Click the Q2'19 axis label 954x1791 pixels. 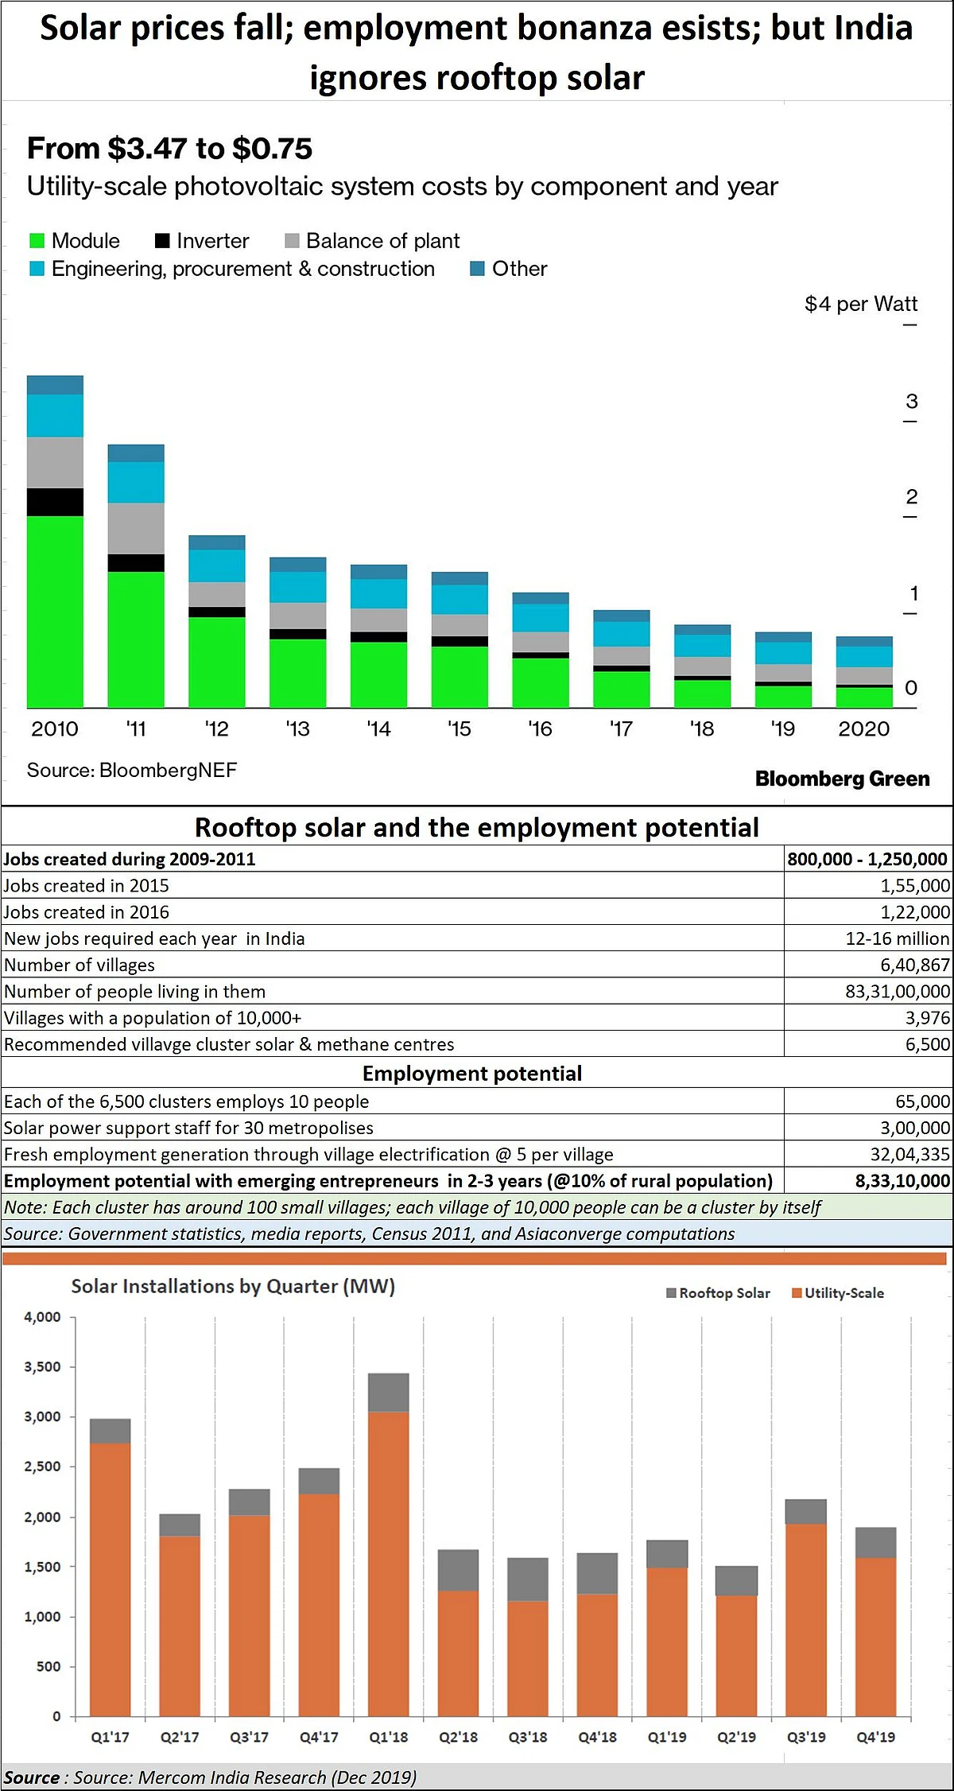click(x=737, y=1737)
